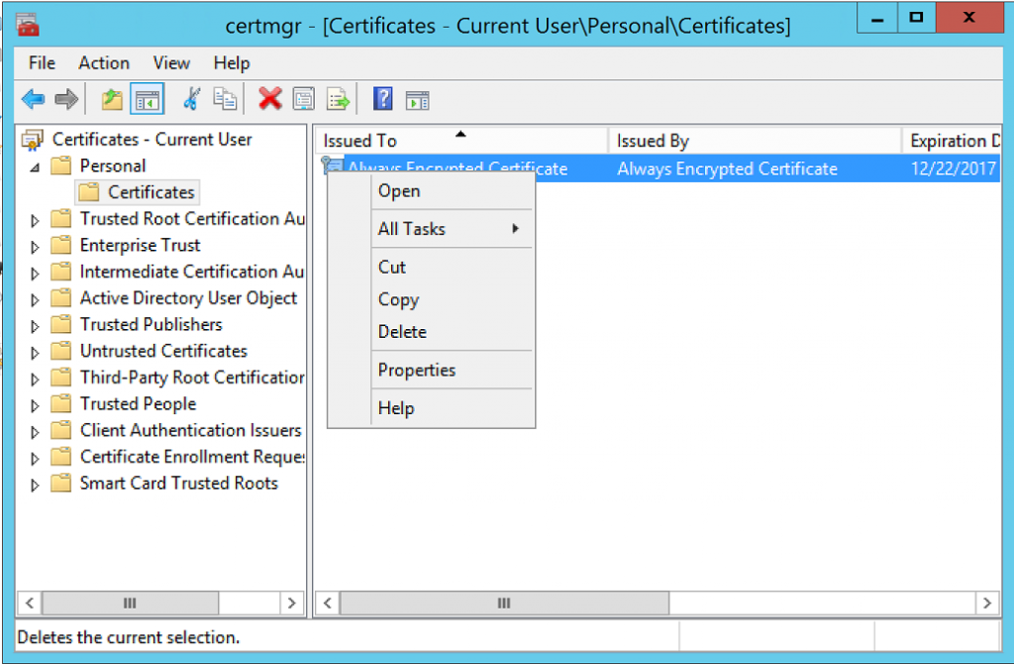Click the certmgr app icon in title bar
The width and height of the screenshot is (1014, 664).
pyautogui.click(x=27, y=25)
